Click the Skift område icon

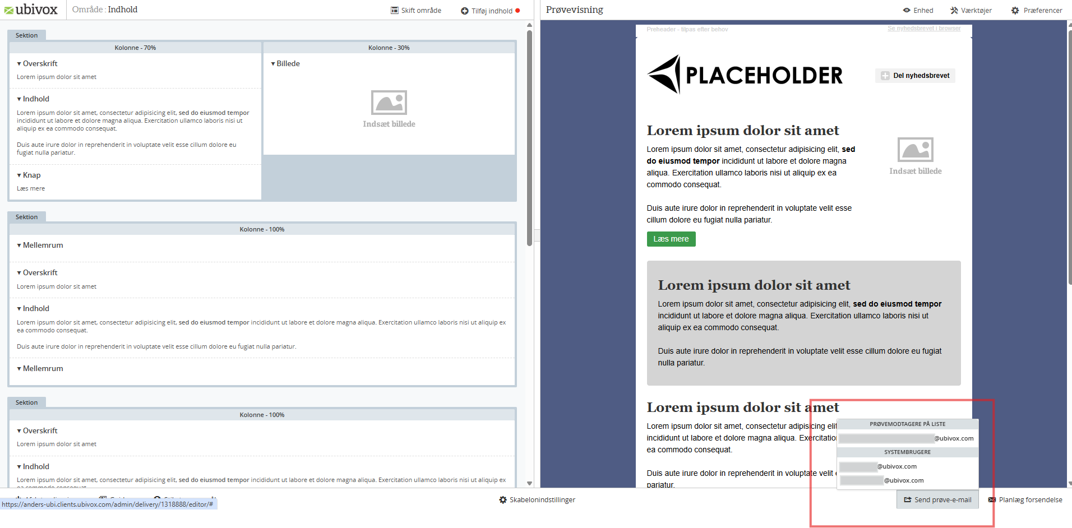point(395,11)
